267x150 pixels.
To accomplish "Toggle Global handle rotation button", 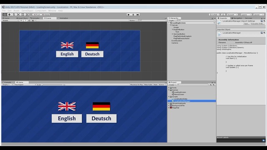I will 45,15.
